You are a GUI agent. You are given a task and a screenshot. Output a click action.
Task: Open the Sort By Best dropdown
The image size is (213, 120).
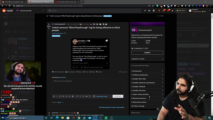(x=60, y=102)
